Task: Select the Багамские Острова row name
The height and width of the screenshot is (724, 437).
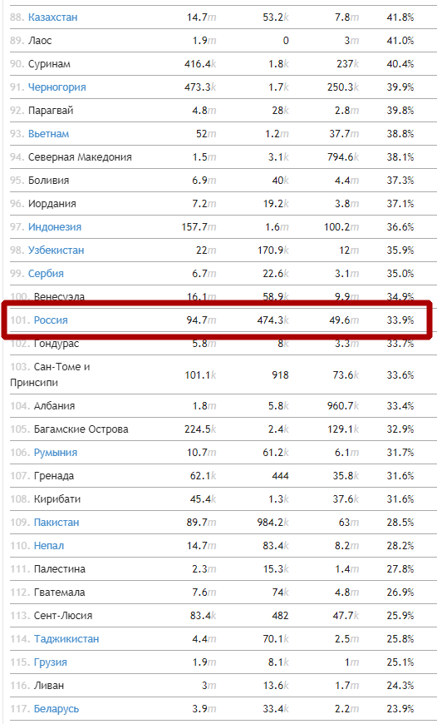Action: click(81, 429)
